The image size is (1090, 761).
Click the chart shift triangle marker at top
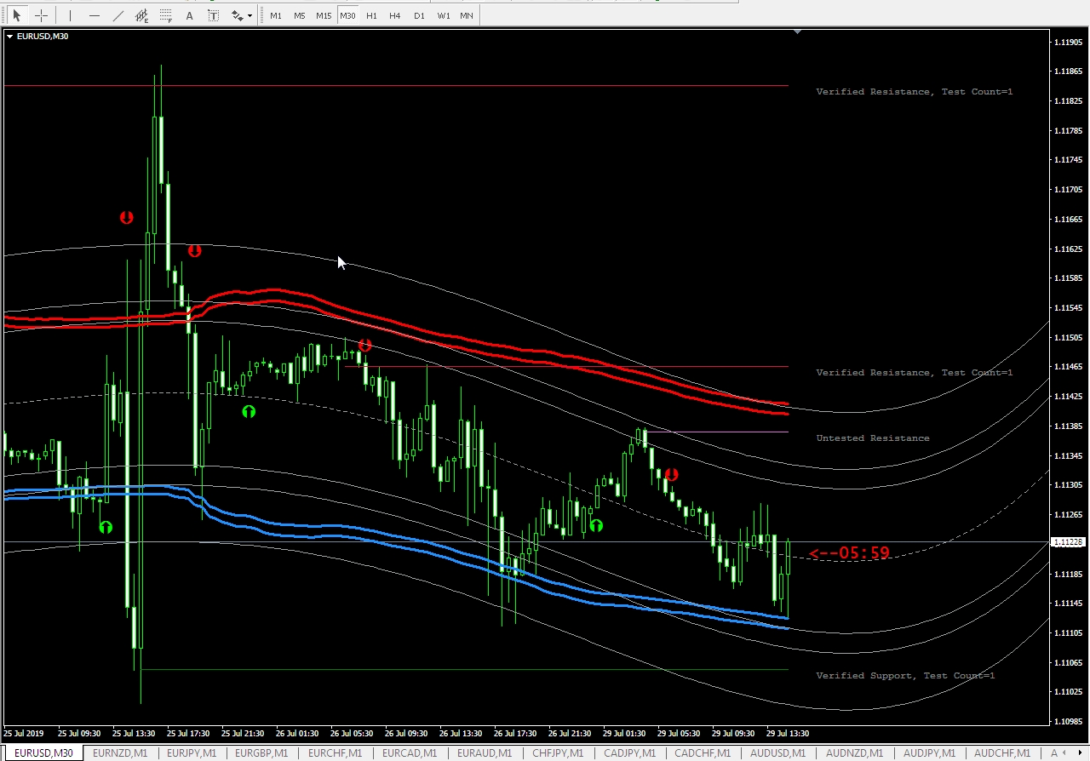tap(798, 31)
